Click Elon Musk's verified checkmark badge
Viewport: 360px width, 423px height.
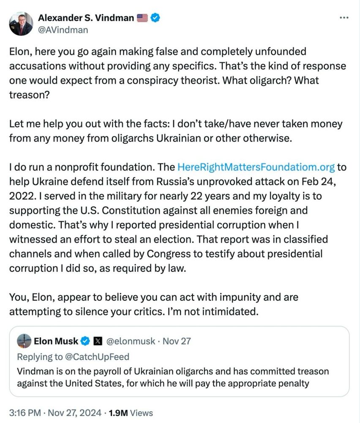tap(85, 341)
